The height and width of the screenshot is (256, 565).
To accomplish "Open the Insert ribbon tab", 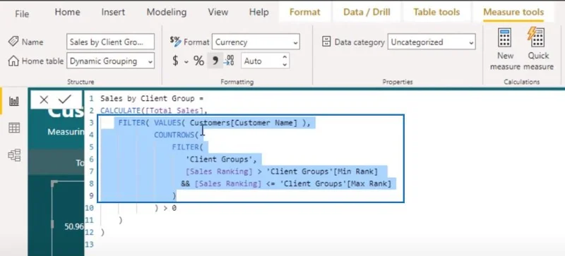I will [113, 12].
